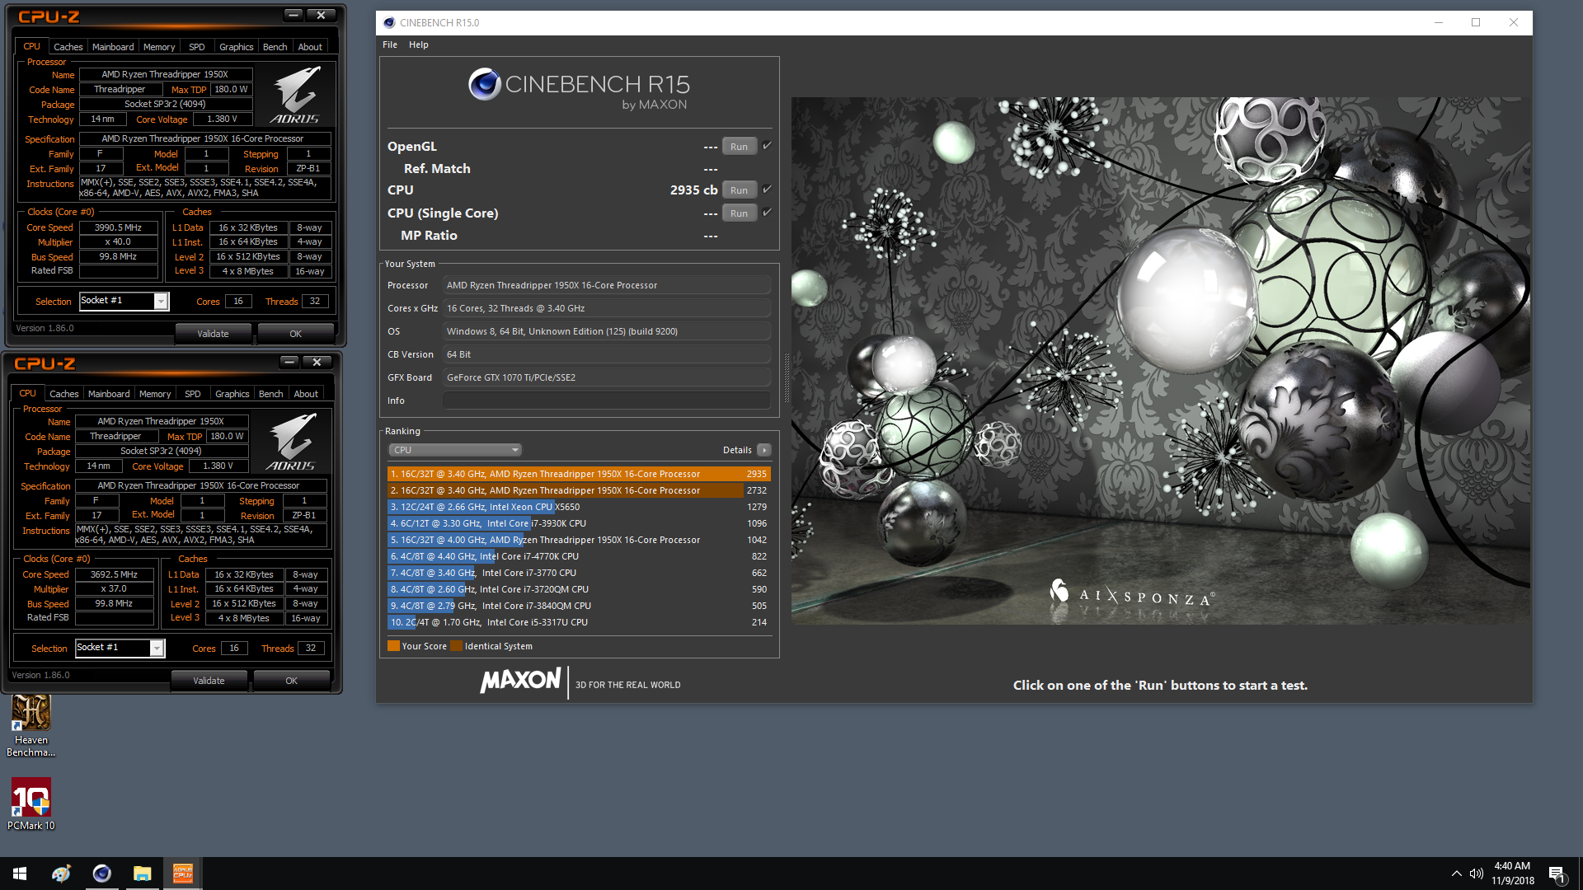Click OK in lower CPU-Z window
This screenshot has height=890, width=1583.
[291, 681]
